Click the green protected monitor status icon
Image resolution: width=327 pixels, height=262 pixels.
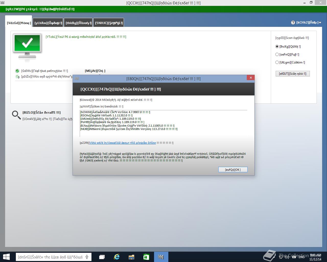coord(27,47)
